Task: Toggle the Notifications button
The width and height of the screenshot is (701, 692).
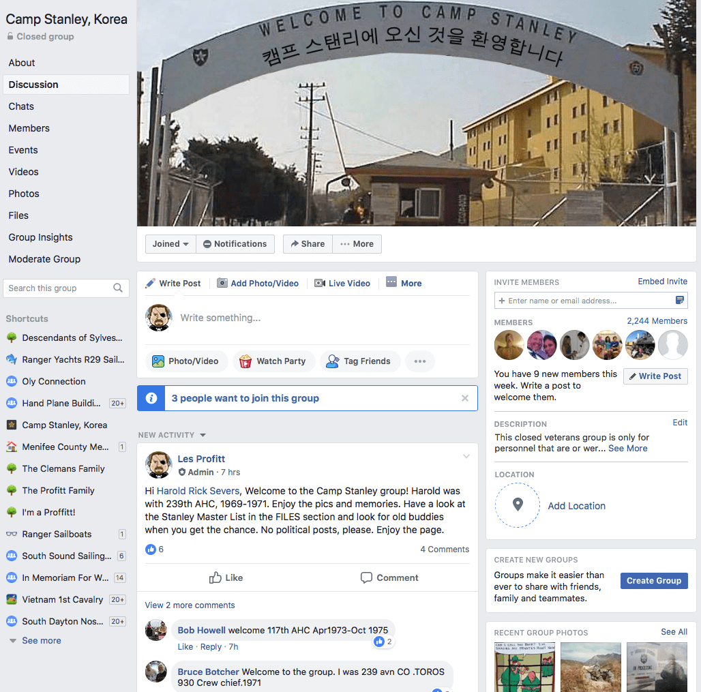Action: tap(235, 244)
